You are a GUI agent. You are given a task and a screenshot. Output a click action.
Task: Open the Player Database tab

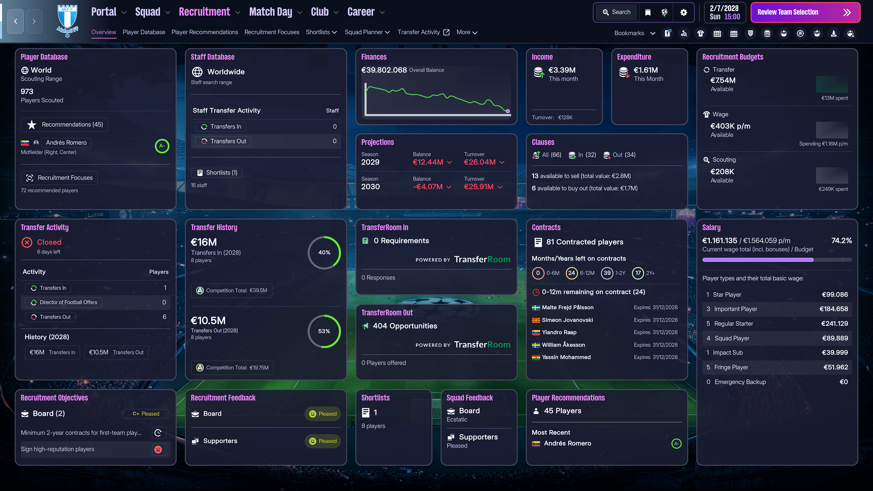point(144,32)
